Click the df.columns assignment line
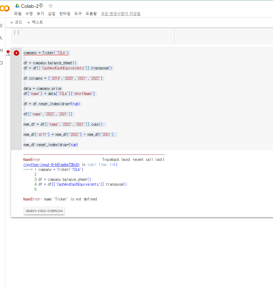This screenshot has width=273, height=289. 63,78
